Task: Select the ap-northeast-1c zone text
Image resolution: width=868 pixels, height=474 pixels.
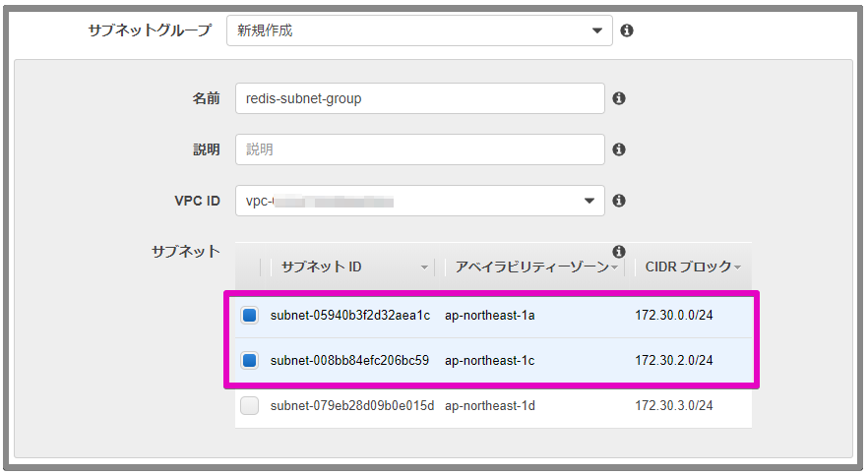Action: pyautogui.click(x=490, y=361)
